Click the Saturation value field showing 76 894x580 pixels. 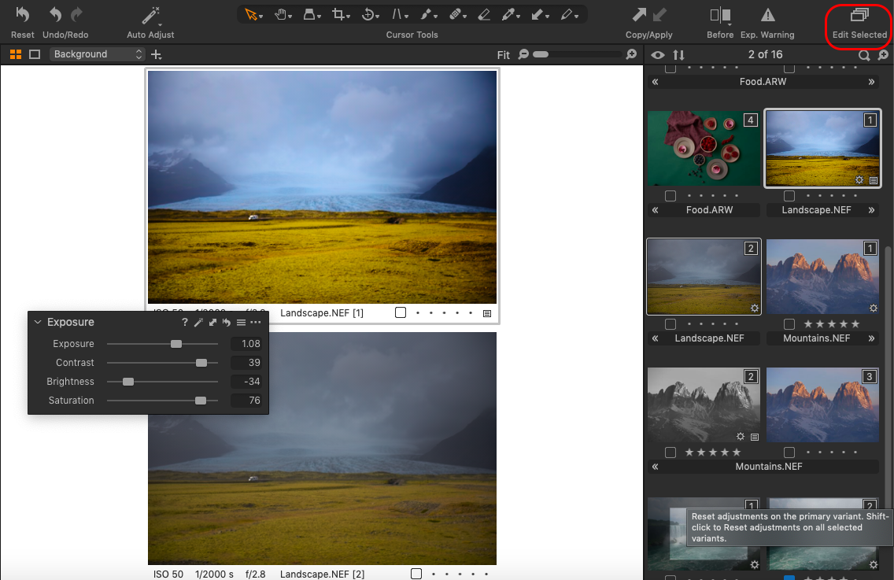pos(246,401)
